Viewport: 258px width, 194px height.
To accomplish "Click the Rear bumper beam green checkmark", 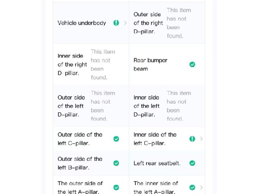I will [x=192, y=64].
